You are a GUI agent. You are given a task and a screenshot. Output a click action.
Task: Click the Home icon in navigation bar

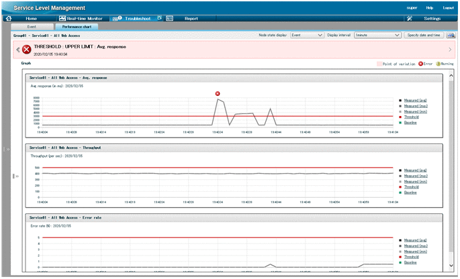pos(9,18)
